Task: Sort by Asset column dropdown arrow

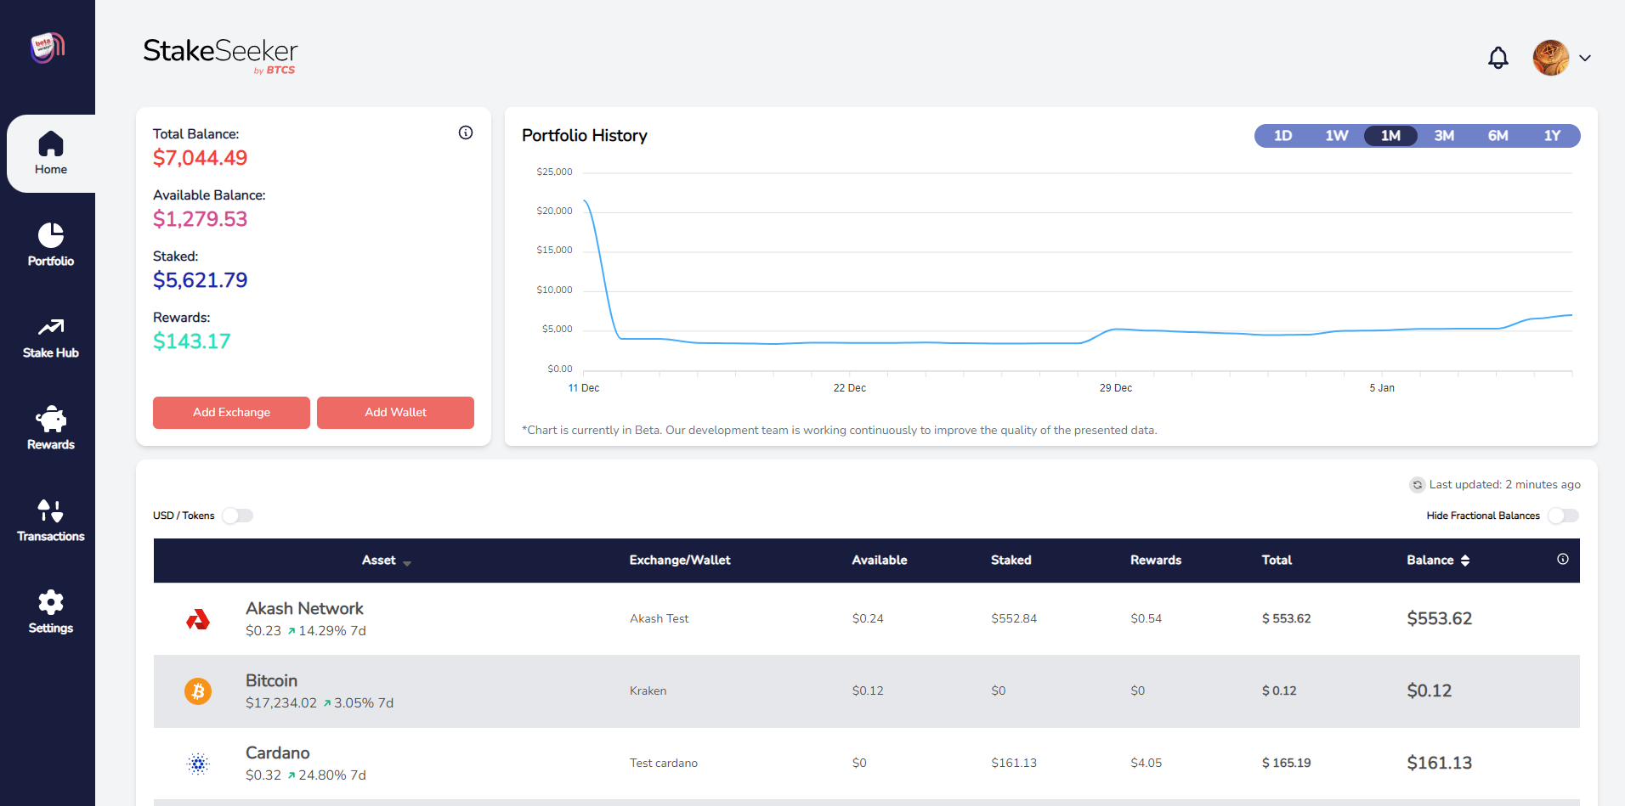Action: (407, 562)
